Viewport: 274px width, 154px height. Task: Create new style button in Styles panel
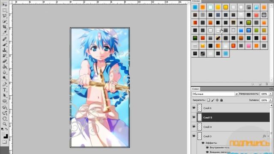click(x=260, y=84)
